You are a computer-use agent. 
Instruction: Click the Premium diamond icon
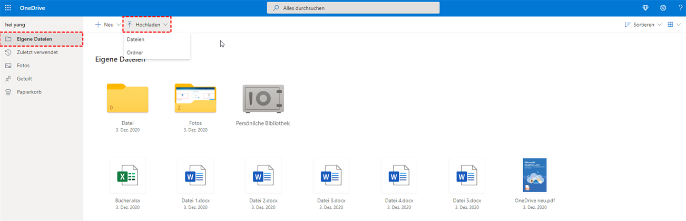646,8
